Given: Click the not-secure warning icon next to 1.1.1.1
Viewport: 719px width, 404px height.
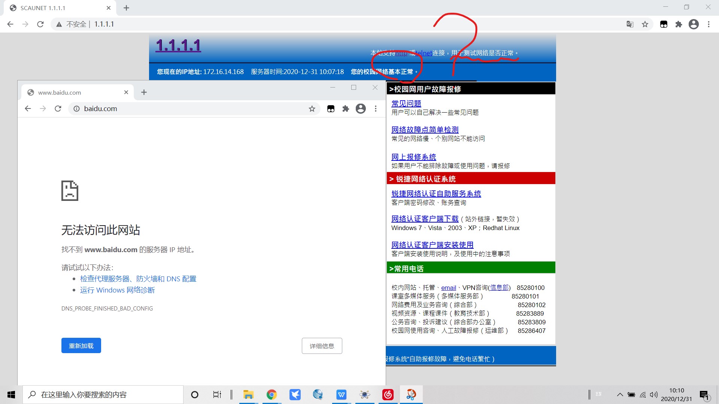Looking at the screenshot, I should (59, 24).
